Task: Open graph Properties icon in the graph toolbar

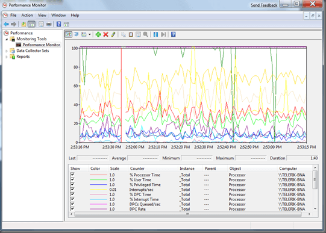Action: [x=138, y=34]
